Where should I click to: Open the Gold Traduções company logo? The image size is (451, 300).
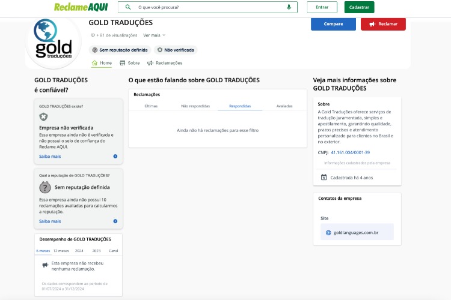click(x=54, y=41)
